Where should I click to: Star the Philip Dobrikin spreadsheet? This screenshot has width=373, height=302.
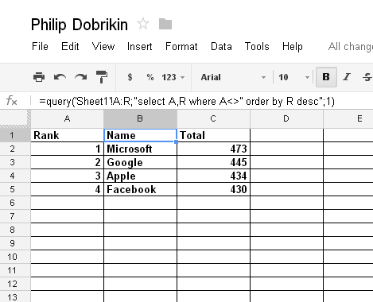tap(143, 24)
